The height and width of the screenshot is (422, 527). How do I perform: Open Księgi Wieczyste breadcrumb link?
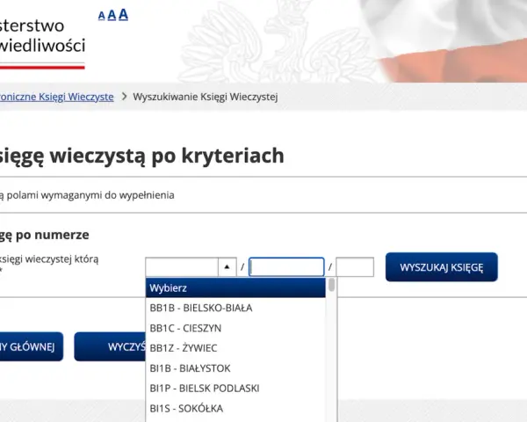[56, 97]
